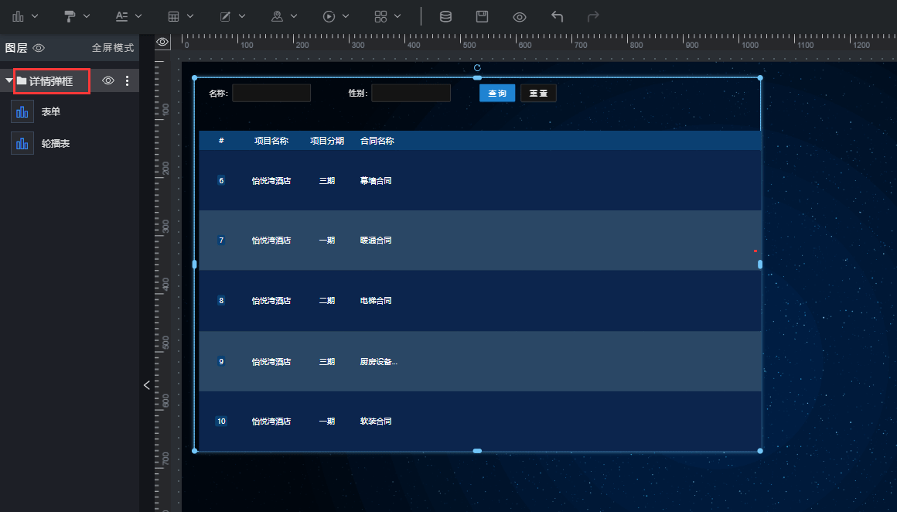Screen dimensions: 897x512
Task: Hide the 详情弹框 group layer
Action: pyautogui.click(x=108, y=80)
